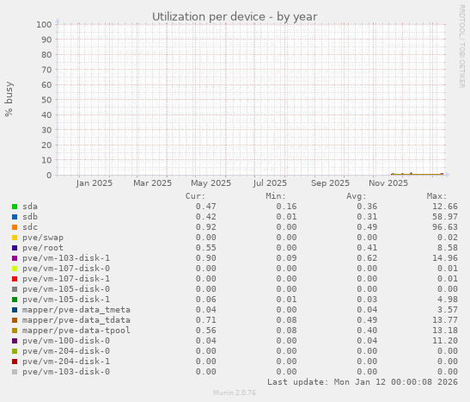Click pve/vm-105-disk-1 max value 4.98
This screenshot has height=402, width=470.
pos(448,300)
